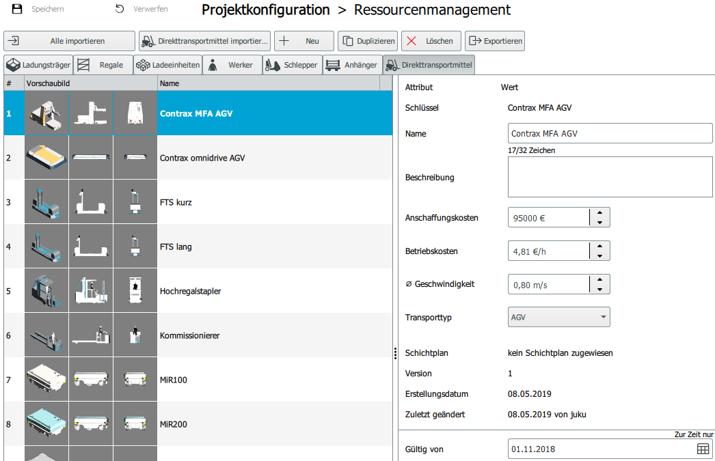Screen dimensions: 715x461
Task: Click Contrax MFA AGV front-view thumbnail
Action: click(x=135, y=113)
